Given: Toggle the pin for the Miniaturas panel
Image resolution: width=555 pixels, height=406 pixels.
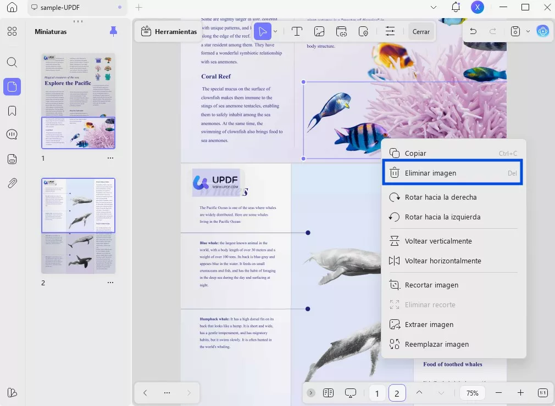Looking at the screenshot, I should click(113, 31).
